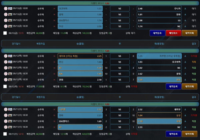Click the league flag icon in the 한신 vs 요코하마 row
This screenshot has height=140, width=200.
tap(10, 62)
